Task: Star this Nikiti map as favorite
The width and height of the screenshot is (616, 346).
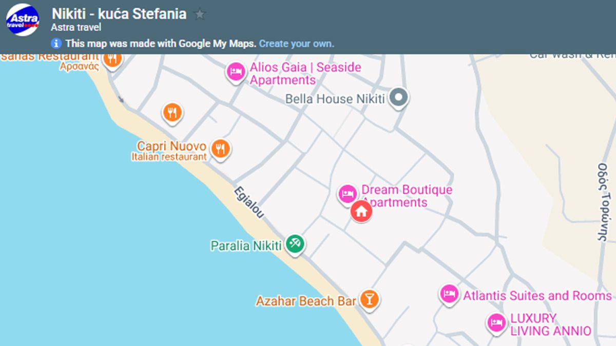Action: (x=200, y=14)
